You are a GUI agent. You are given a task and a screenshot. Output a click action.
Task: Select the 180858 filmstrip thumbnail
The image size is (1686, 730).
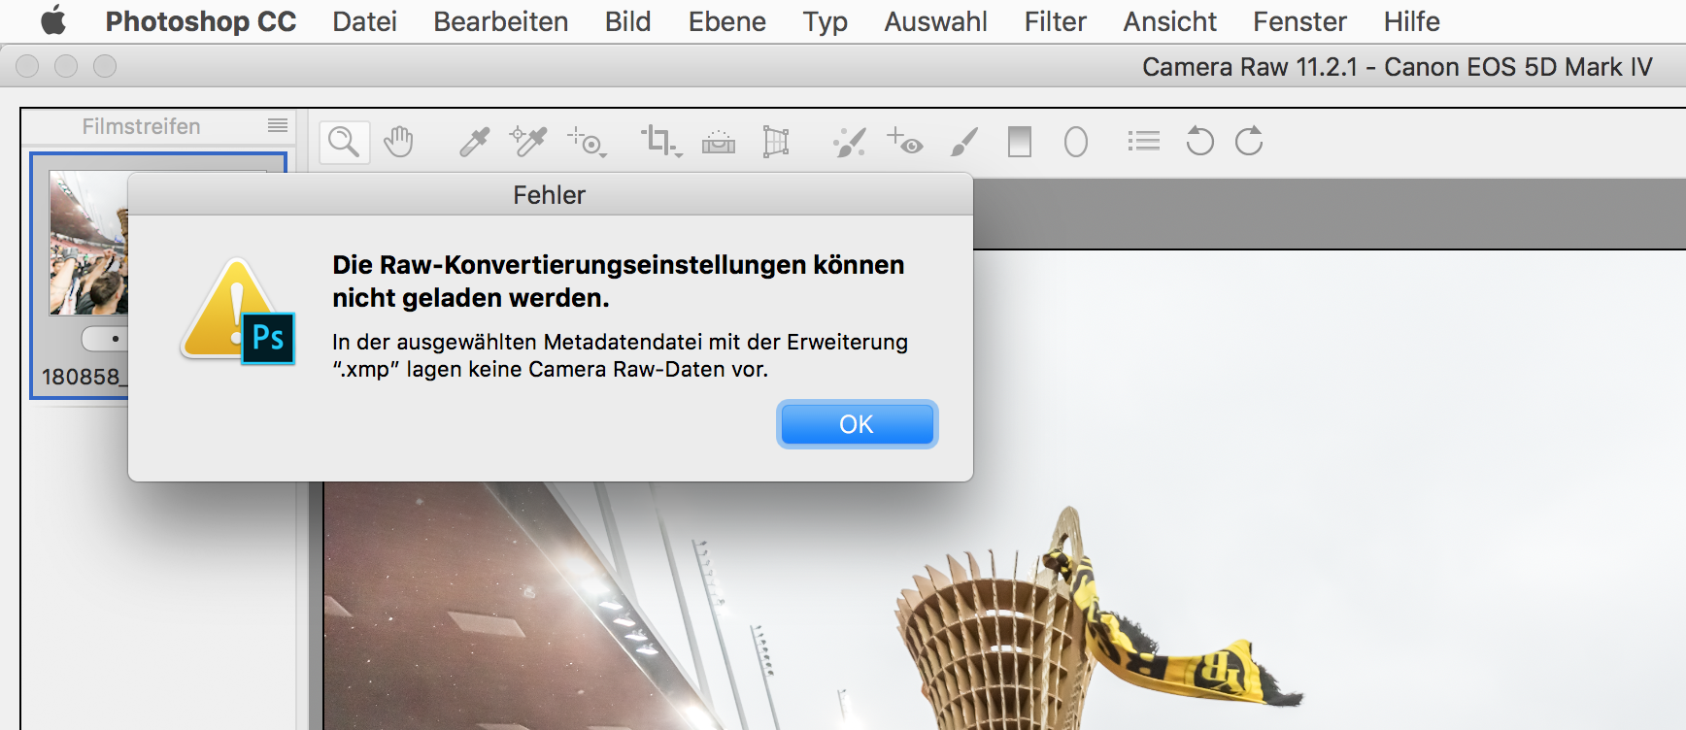(87, 243)
